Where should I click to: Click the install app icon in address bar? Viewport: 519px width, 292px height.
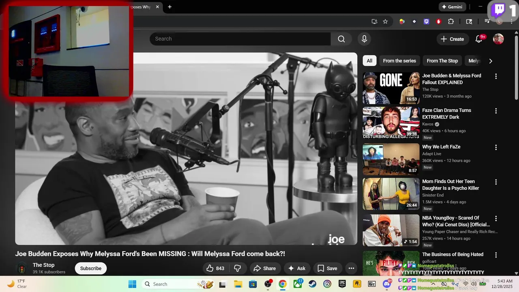click(x=374, y=21)
